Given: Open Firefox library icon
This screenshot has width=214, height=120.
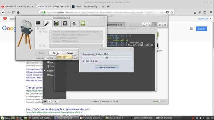Looking at the screenshot, I should coord(200,12).
